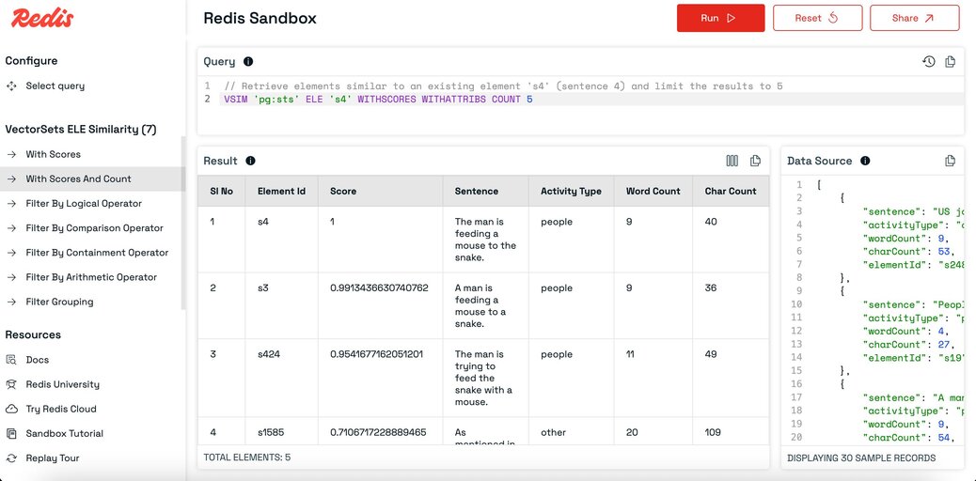Select the With Scores query
Image resolution: width=976 pixels, height=481 pixels.
[53, 154]
